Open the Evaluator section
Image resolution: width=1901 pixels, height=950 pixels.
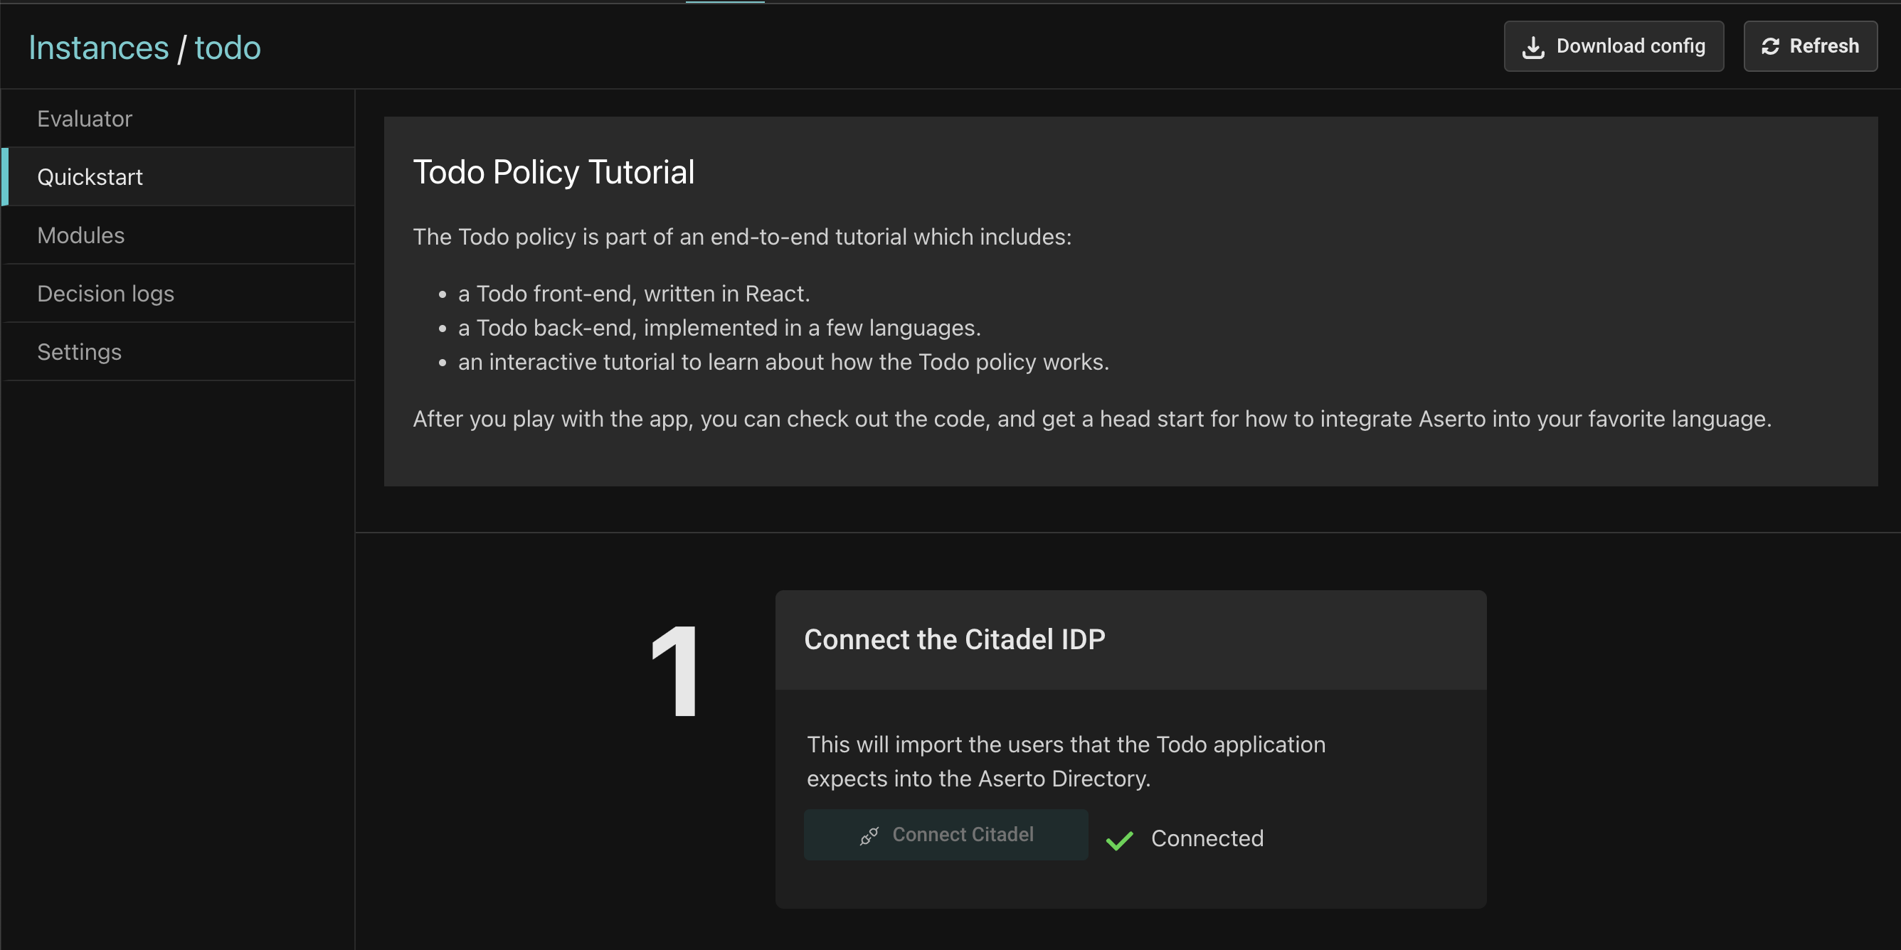[85, 119]
